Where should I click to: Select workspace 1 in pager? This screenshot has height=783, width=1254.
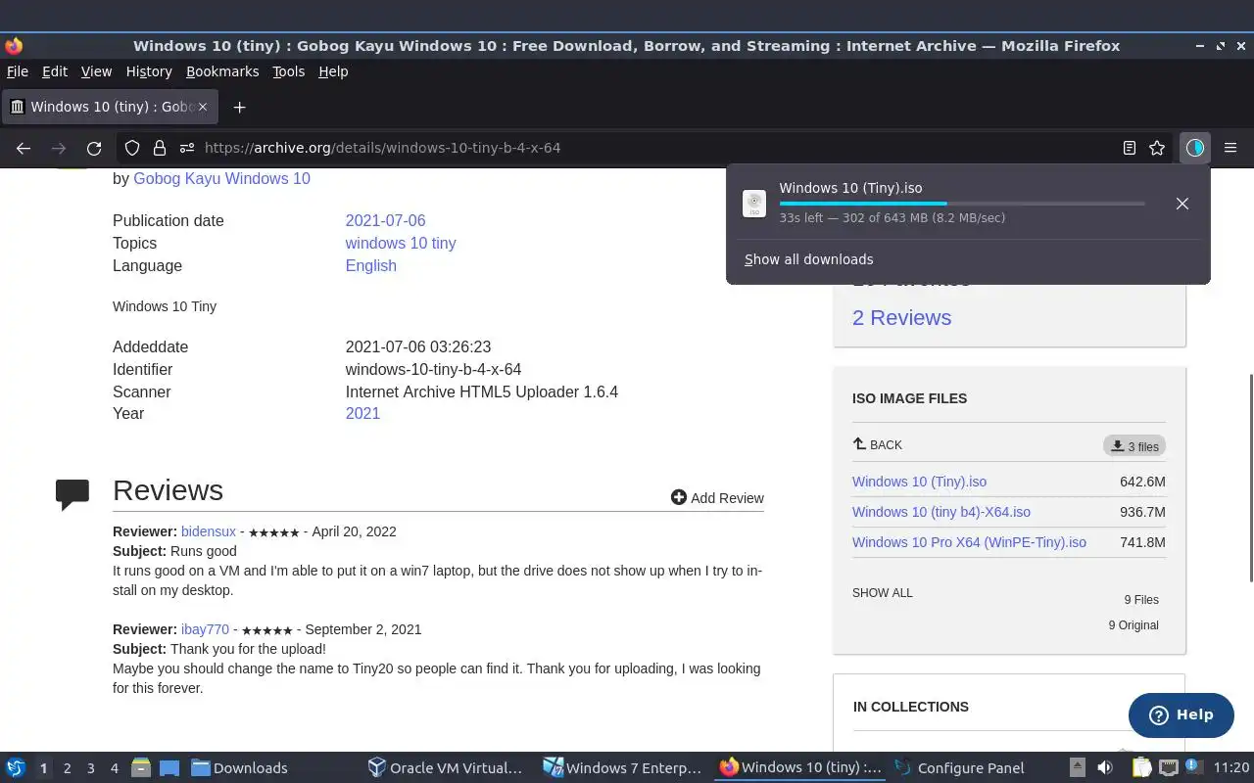click(x=43, y=768)
